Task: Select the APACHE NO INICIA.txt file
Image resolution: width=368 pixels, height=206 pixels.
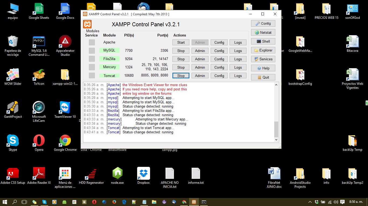Action: [x=170, y=178]
